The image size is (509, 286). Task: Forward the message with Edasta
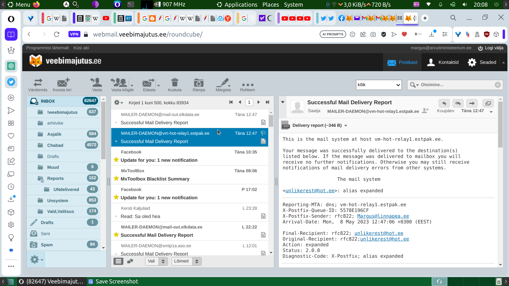tap(149, 85)
